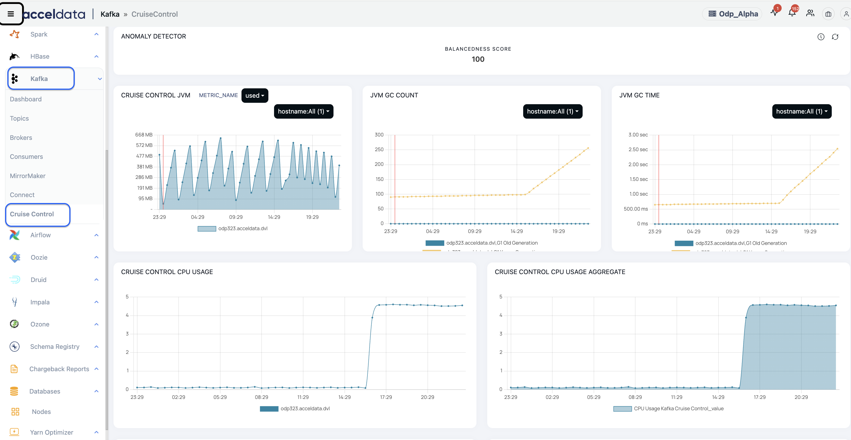This screenshot has width=851, height=440.
Task: Click Kafka breadcrumb link
Action: coord(110,14)
